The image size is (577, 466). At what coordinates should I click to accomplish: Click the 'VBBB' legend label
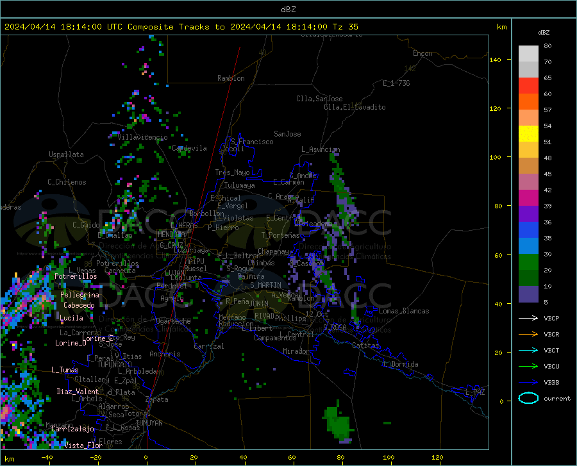551,383
